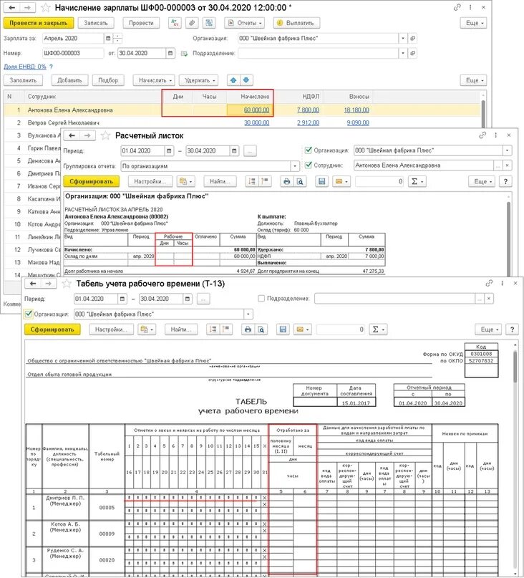Expand the Начислить dropdown menu
This screenshot has width=524, height=578.
(x=155, y=80)
